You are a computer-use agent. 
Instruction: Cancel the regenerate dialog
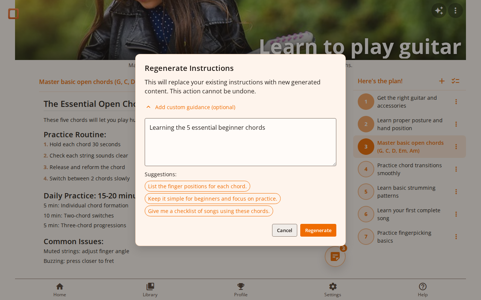coord(284,230)
